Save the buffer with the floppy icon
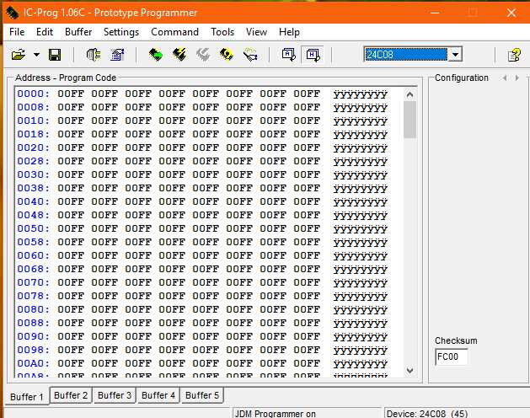This screenshot has width=530, height=418. pos(55,55)
